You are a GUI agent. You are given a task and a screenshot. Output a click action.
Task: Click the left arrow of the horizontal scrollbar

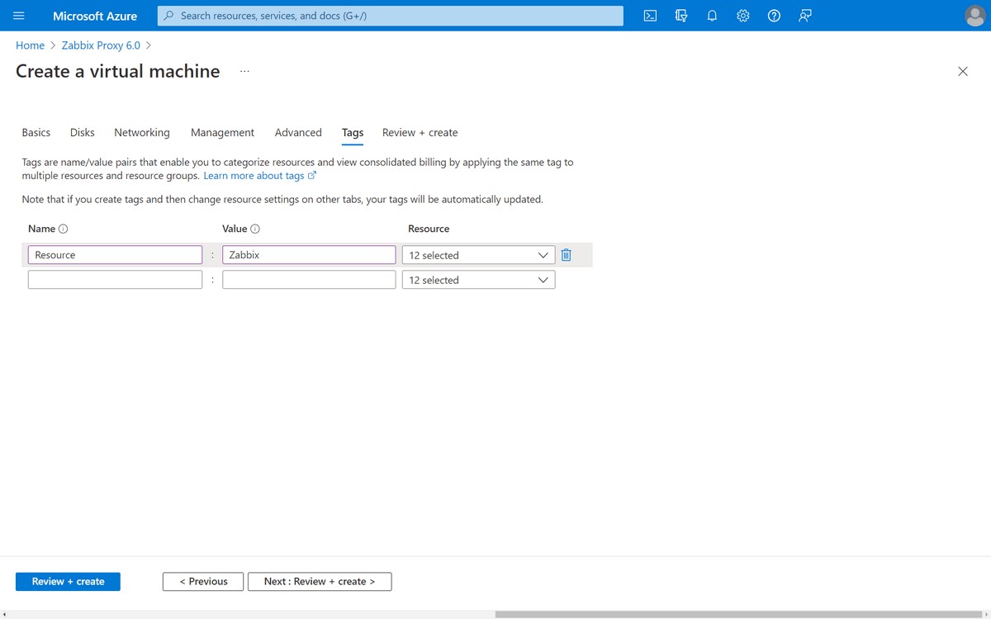[5, 614]
